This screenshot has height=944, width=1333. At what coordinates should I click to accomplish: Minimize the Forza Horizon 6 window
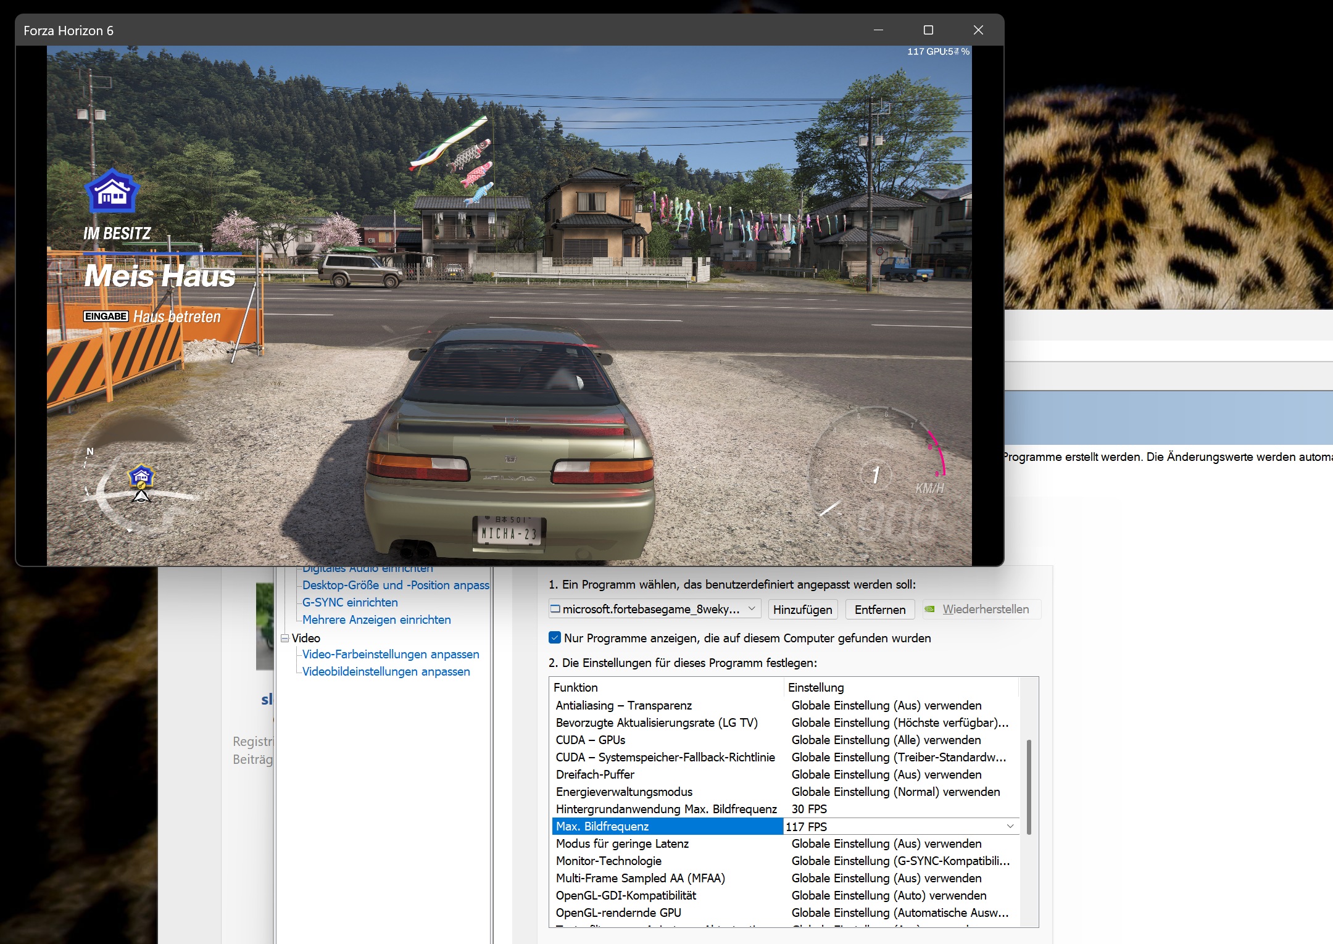pyautogui.click(x=878, y=30)
